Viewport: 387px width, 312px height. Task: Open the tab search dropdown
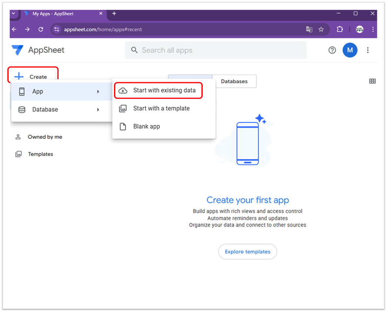[14, 13]
